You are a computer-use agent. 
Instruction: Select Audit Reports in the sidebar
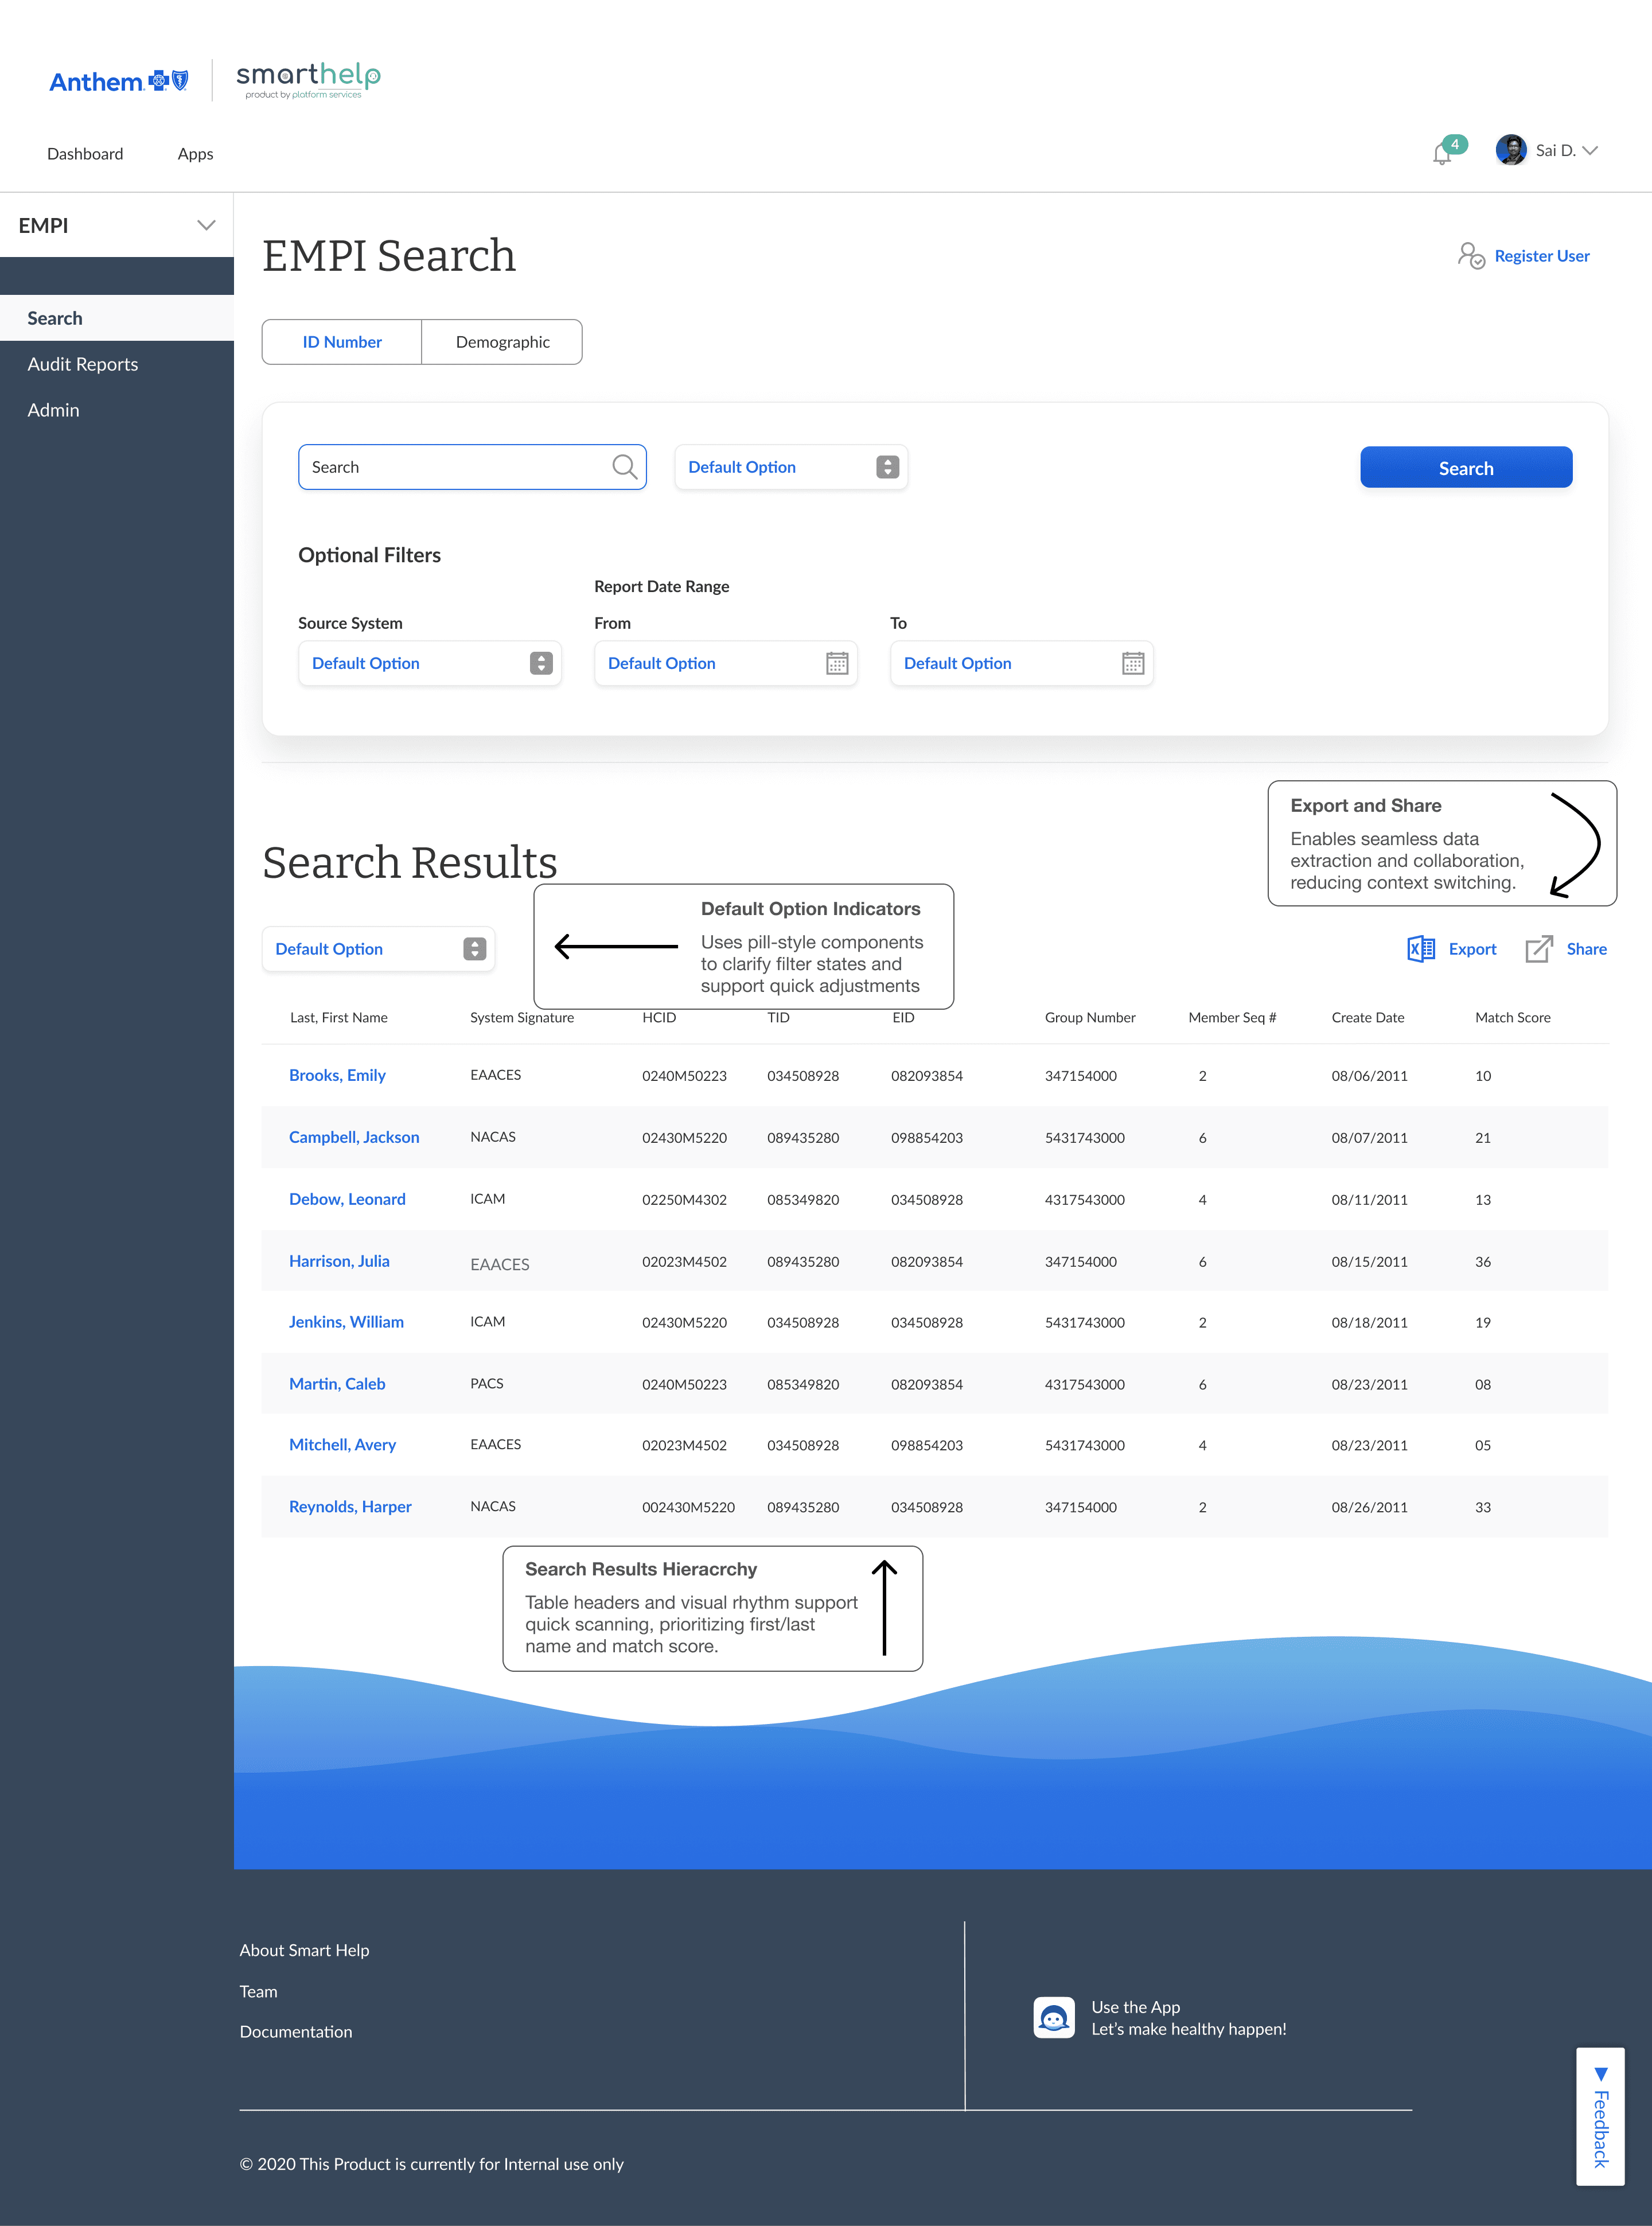click(x=83, y=364)
